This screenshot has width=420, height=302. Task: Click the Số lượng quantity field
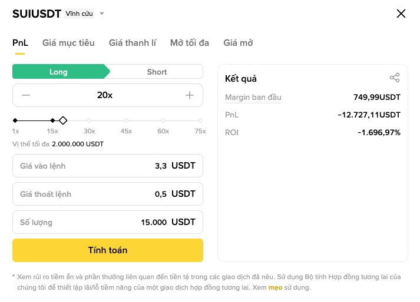[108, 223]
